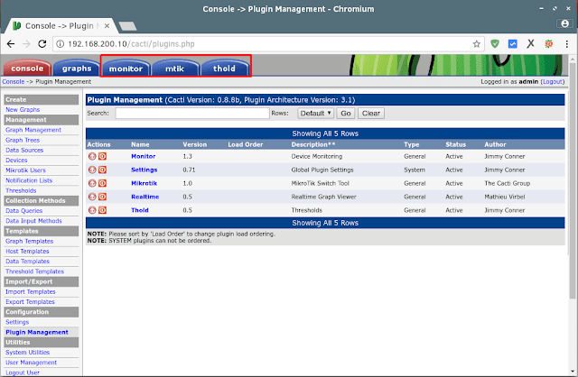
Task: Open Notification Lists in sidebar
Action: [29, 180]
